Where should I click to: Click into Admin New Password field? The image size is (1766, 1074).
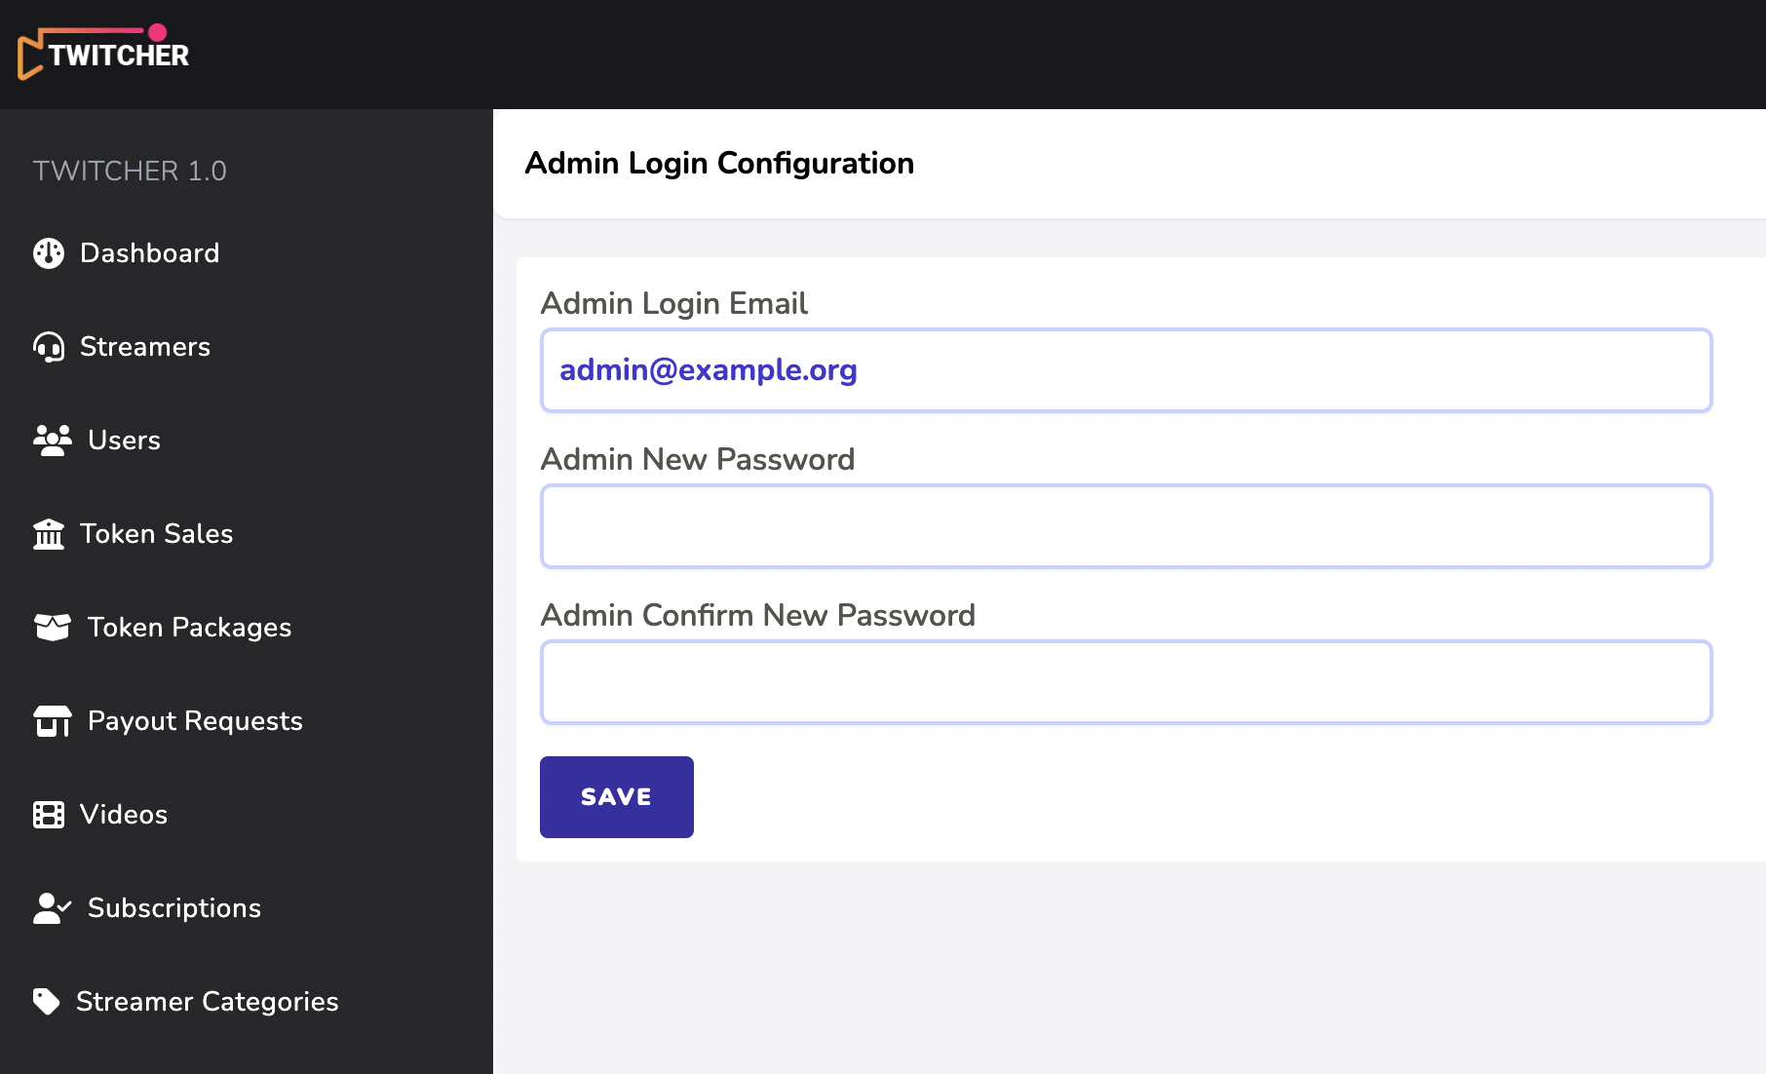tap(1126, 526)
